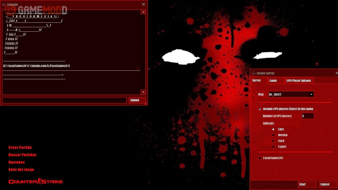Switch to the Game tab
Viewport: 338px width, 190px height.
273,81
